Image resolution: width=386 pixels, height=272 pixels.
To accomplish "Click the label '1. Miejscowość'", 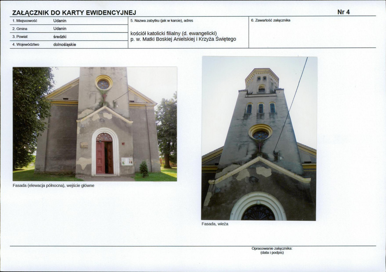I will coord(24,21).
